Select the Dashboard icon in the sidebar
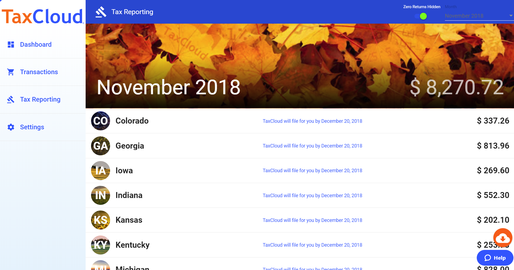The height and width of the screenshot is (270, 514). [x=11, y=44]
